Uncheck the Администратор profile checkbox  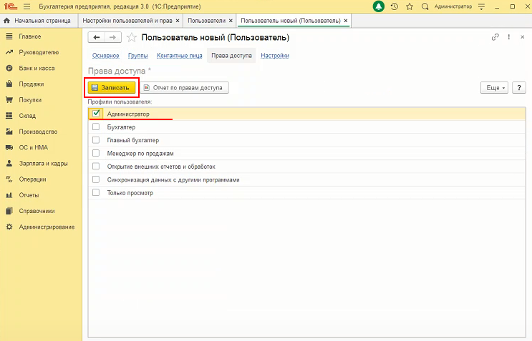96,114
